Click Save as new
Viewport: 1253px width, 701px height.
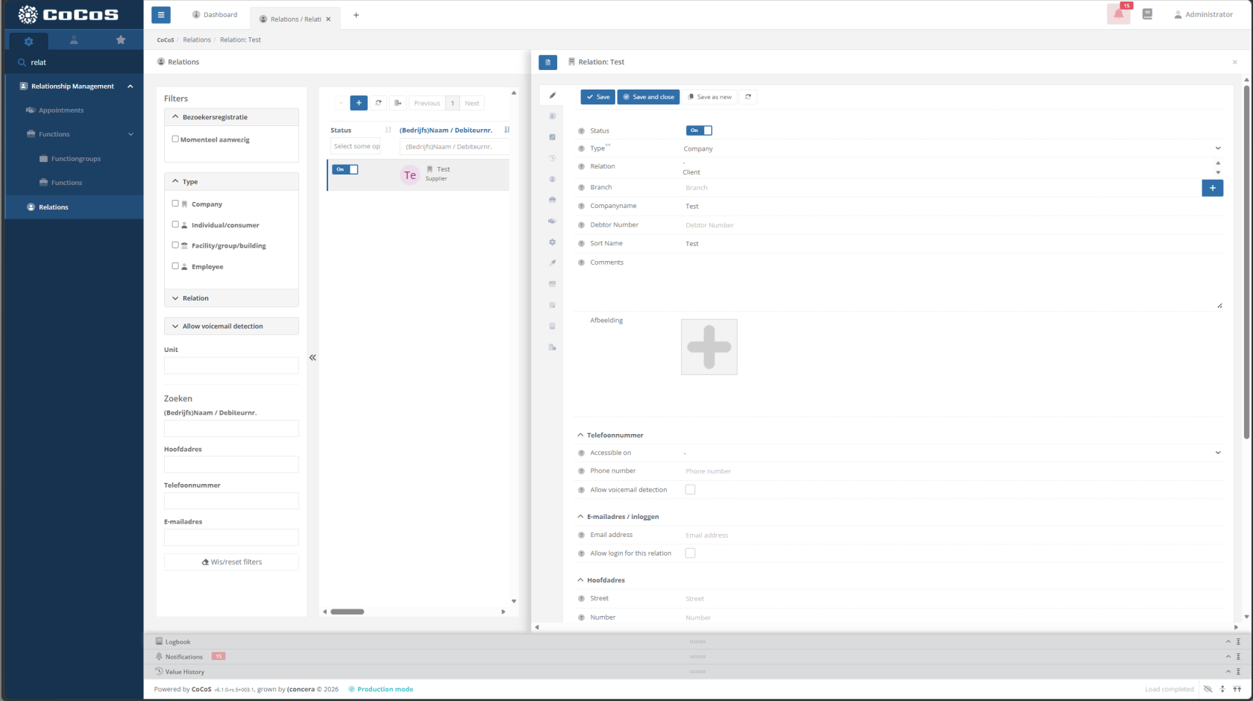(709, 97)
